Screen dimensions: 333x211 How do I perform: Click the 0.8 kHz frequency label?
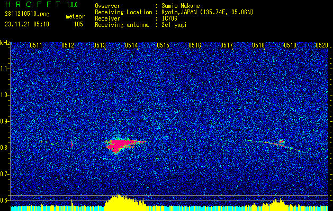4,148
